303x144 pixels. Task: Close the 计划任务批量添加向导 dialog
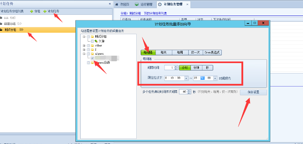click(x=263, y=23)
